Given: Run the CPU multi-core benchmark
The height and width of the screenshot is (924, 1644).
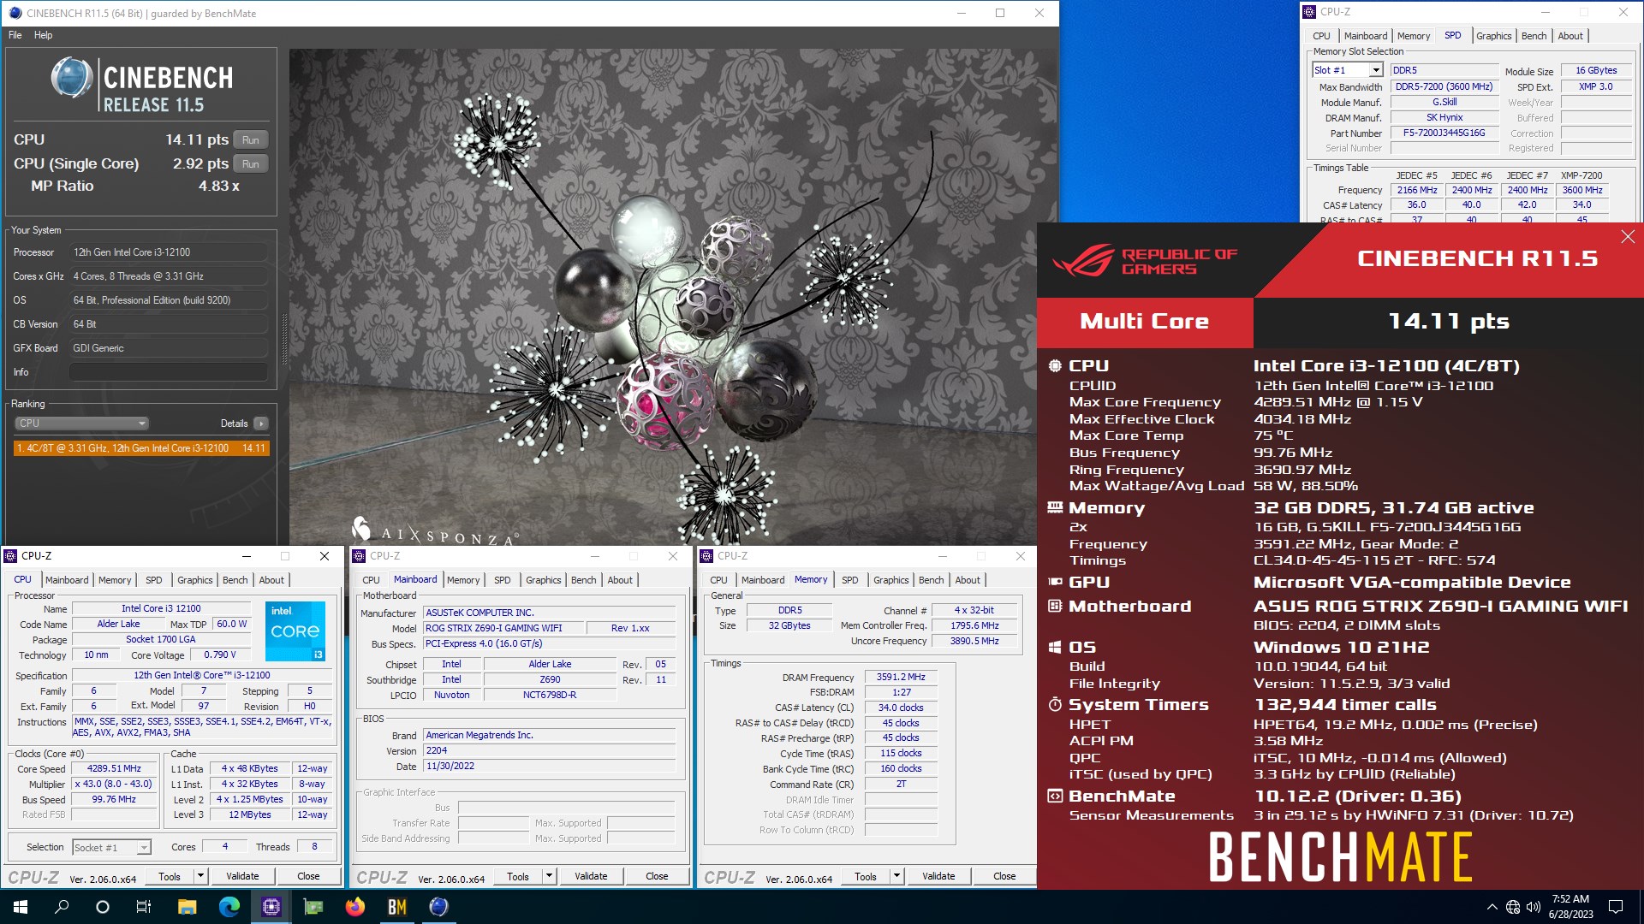Looking at the screenshot, I should [x=251, y=139].
